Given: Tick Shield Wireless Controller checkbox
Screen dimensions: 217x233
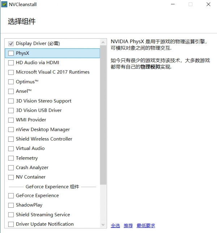Looking at the screenshot, I should (x=11, y=139).
